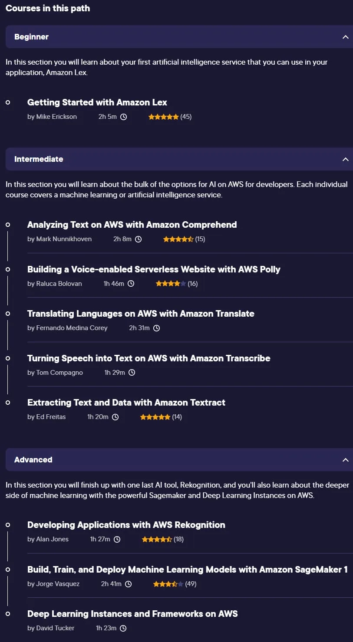
Task: Click the clock icon next to 1h 46m
Action: pos(131,284)
